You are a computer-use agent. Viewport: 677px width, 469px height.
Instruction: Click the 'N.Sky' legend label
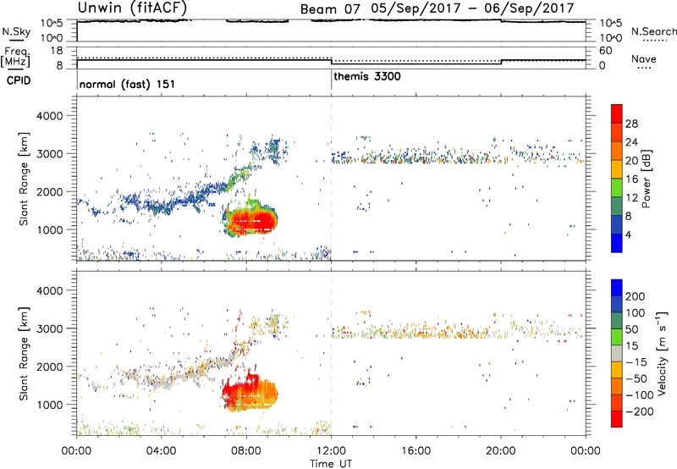coord(16,31)
